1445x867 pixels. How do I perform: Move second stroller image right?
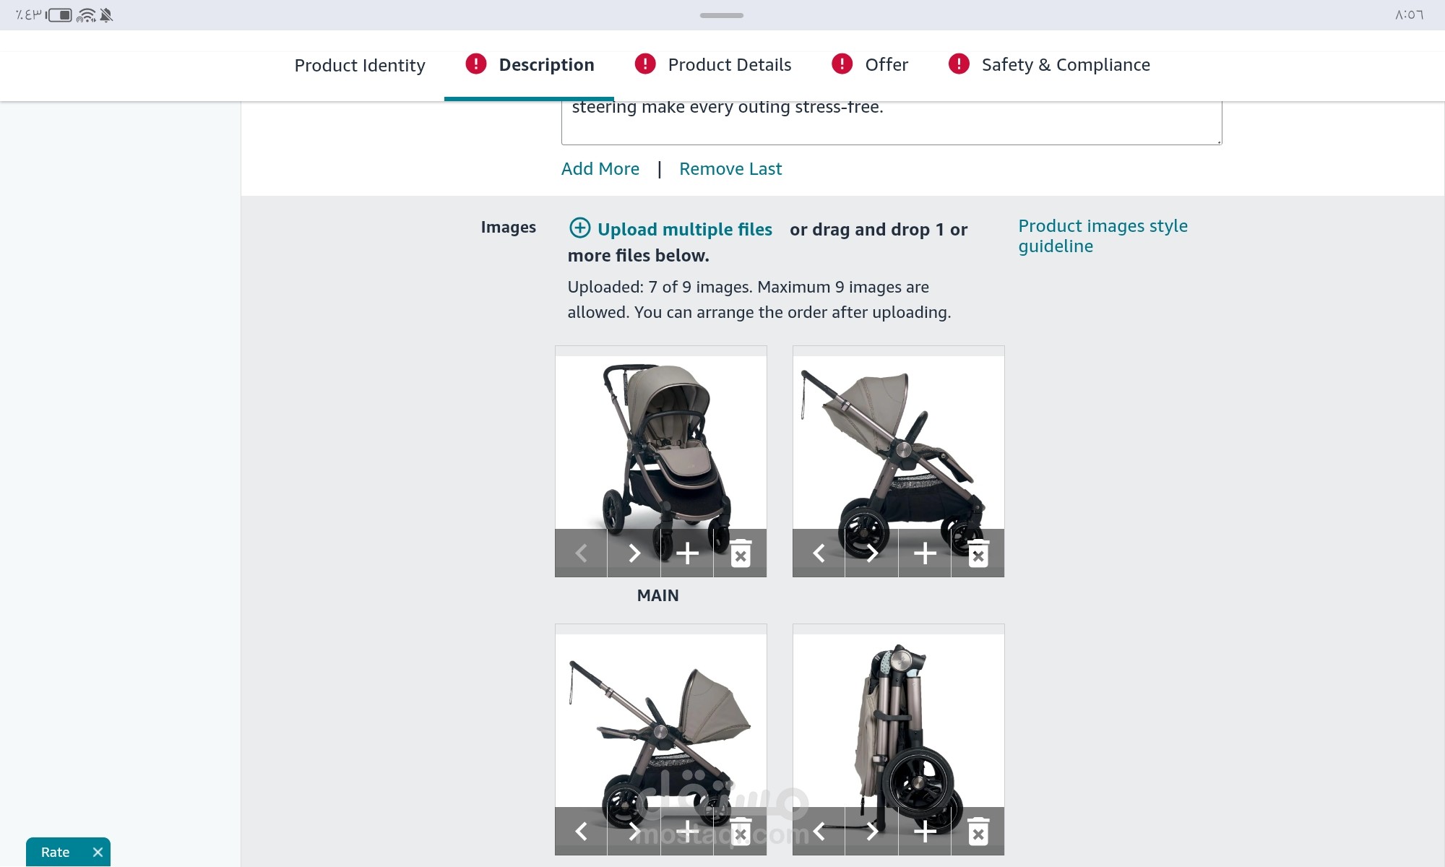point(871,553)
